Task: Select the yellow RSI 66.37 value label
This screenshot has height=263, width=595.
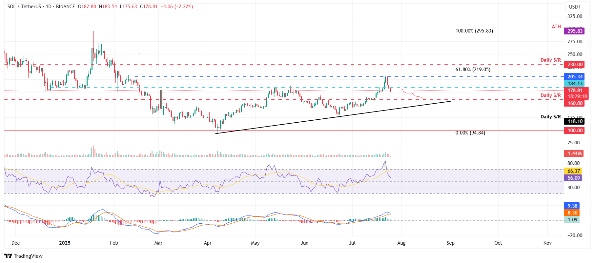Action: [573, 171]
